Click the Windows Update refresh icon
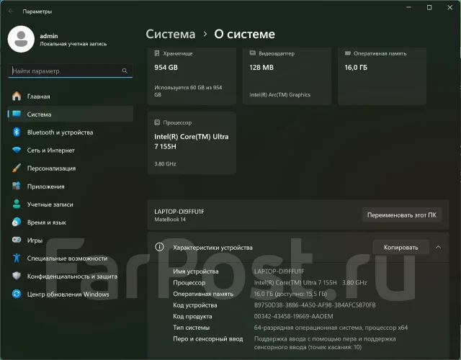The height and width of the screenshot is (360, 461). pos(17,294)
